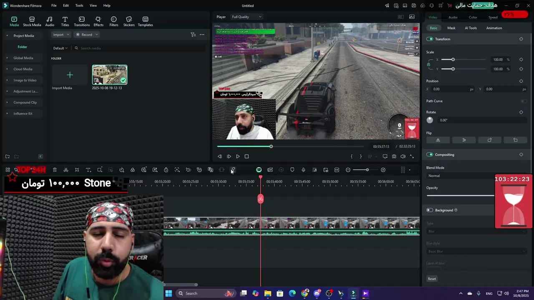Flip the clip horizontally
The image size is (534, 300).
click(438, 140)
